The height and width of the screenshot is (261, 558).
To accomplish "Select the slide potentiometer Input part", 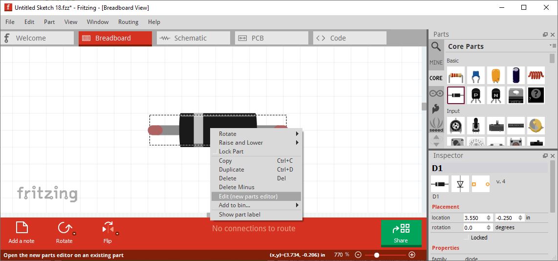I will [496, 126].
